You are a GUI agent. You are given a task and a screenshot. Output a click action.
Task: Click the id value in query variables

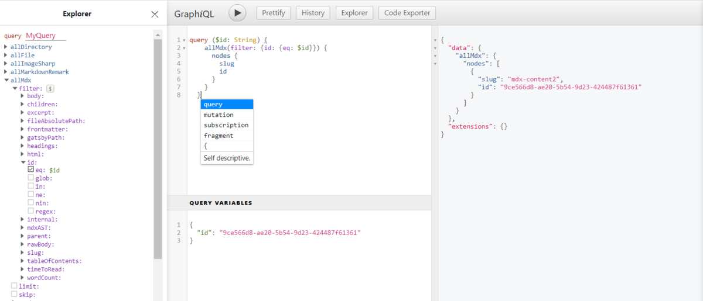290,233
